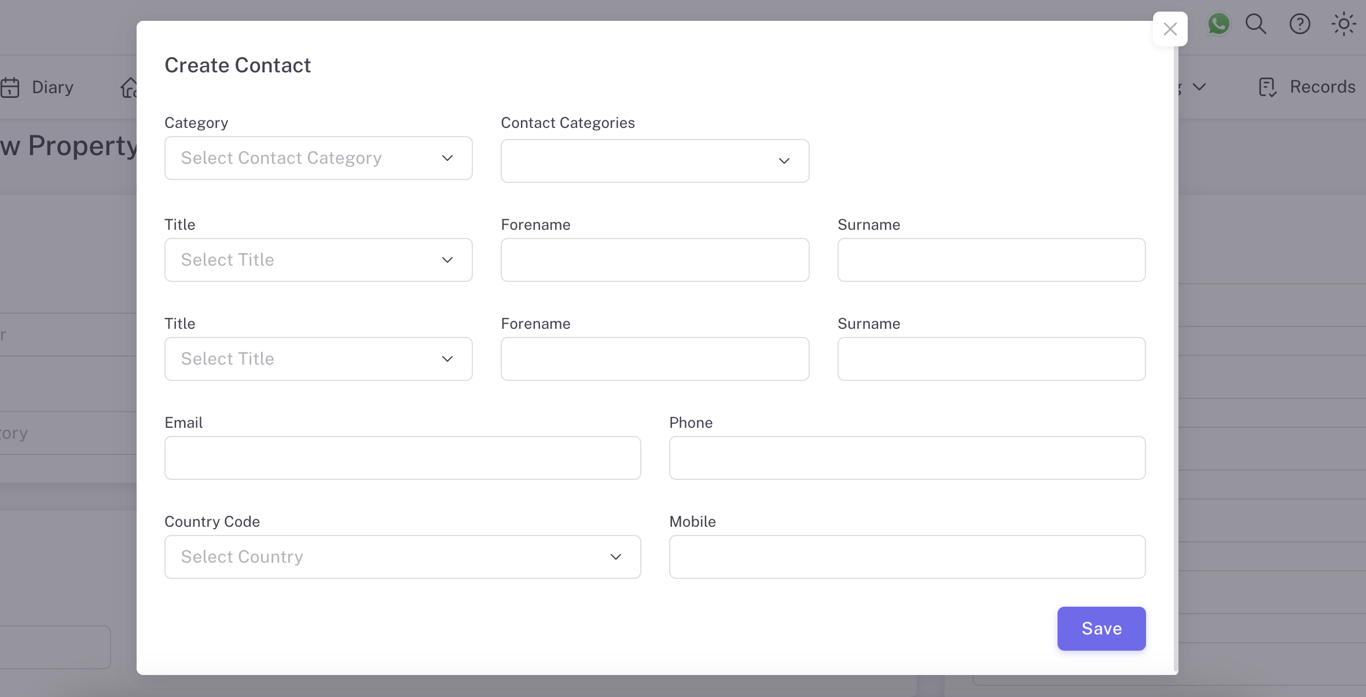The image size is (1366, 697).
Task: Open search with the magnifier icon
Action: click(x=1255, y=24)
